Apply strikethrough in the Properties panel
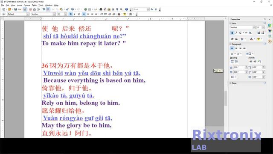 [246, 33]
